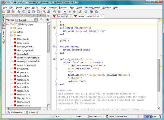The height and width of the screenshot is (120, 164).
Task: Click the Cut scissors icon
Action: [x=29, y=12]
